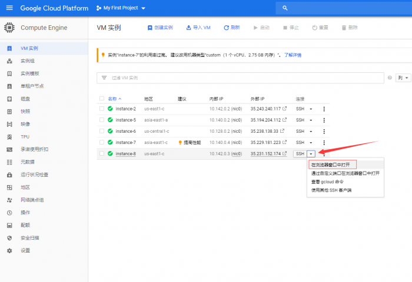Open the hamburger navigation menu
412x282 pixels.
(x=9, y=8)
